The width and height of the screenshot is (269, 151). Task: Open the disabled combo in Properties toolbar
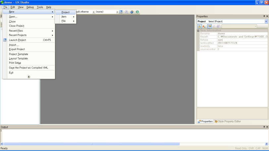click(239, 26)
